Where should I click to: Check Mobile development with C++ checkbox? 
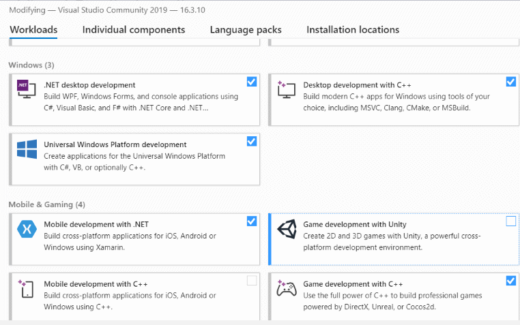(252, 281)
